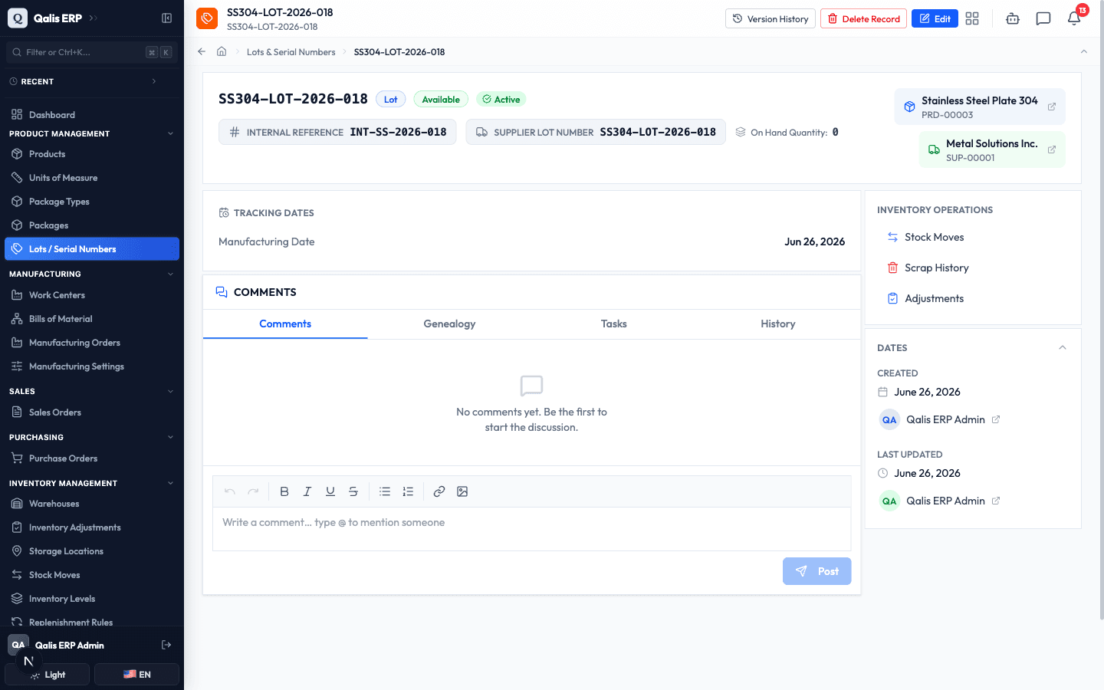Switch to the Genealogy tab
The height and width of the screenshot is (690, 1104).
click(x=449, y=324)
